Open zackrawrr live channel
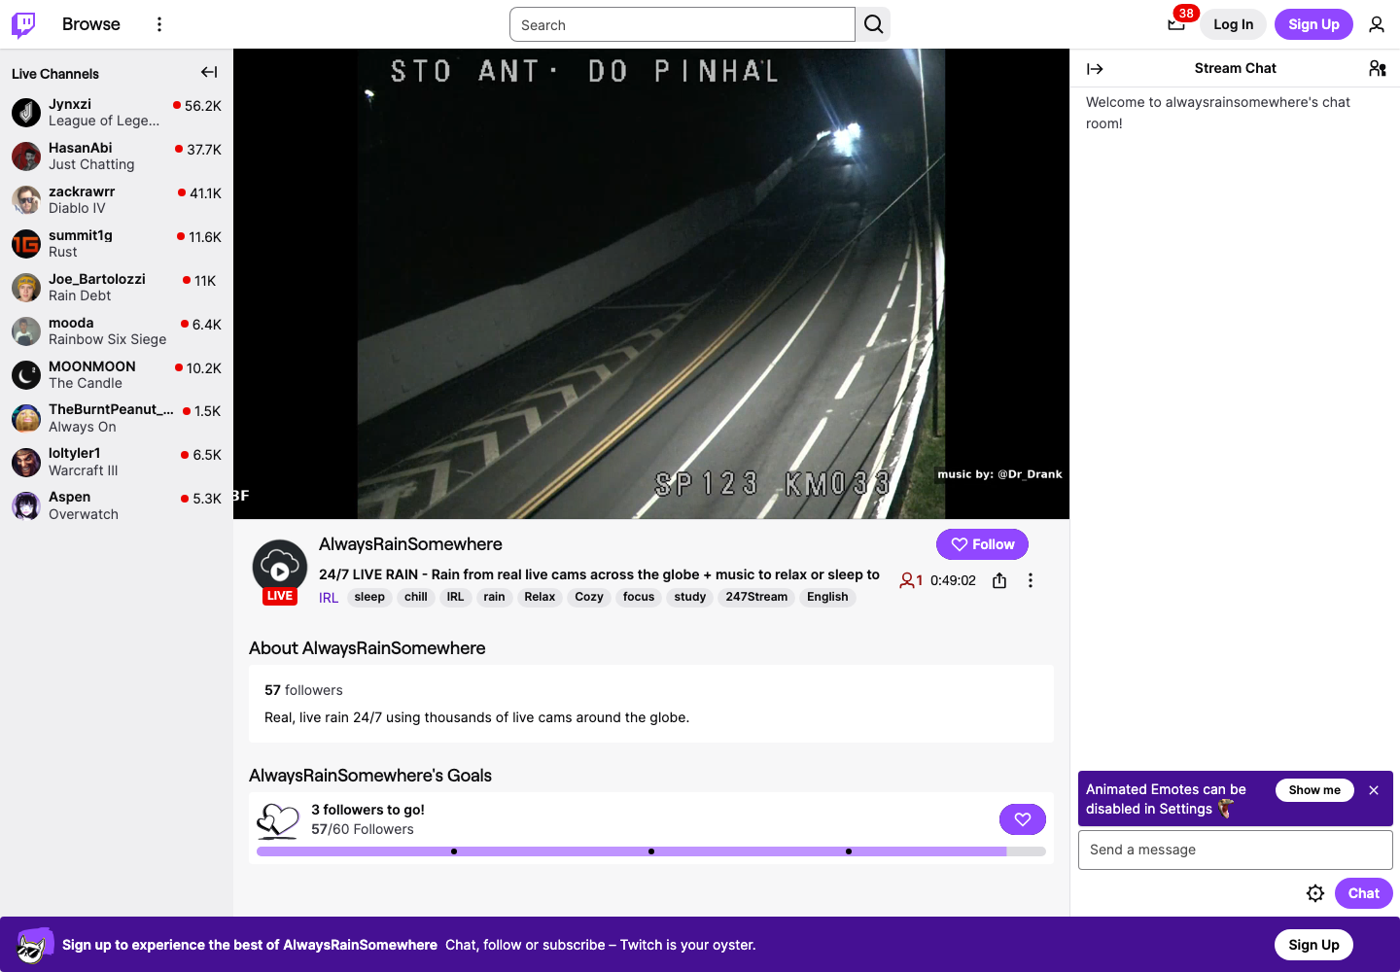1400x972 pixels. tap(117, 200)
